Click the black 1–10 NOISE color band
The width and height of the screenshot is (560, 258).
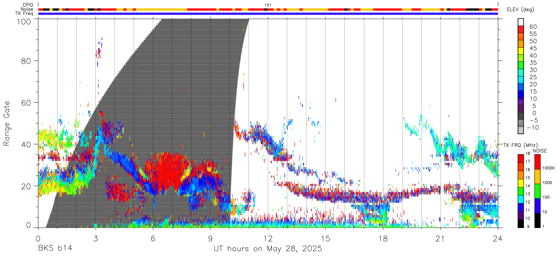pyautogui.click(x=537, y=220)
